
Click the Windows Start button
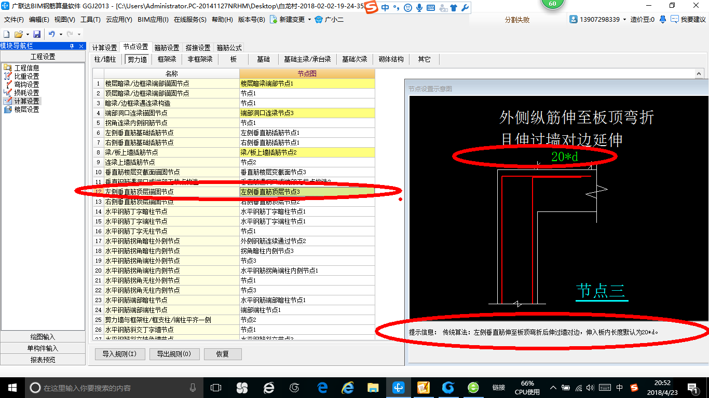click(x=12, y=388)
